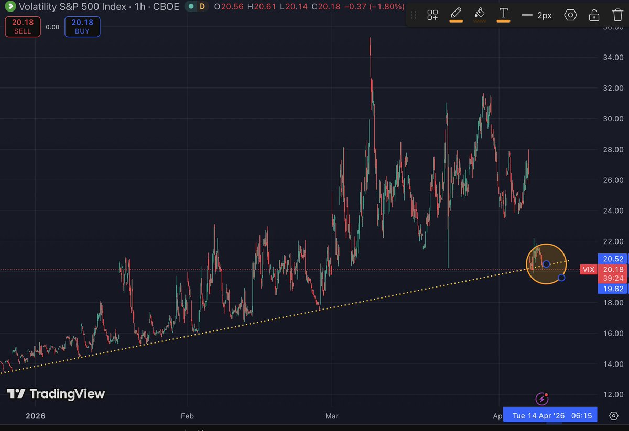Click the 28.00 price axis label
This screenshot has width=629, height=431.
click(612, 149)
